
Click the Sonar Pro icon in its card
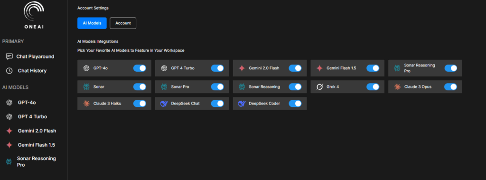point(164,87)
